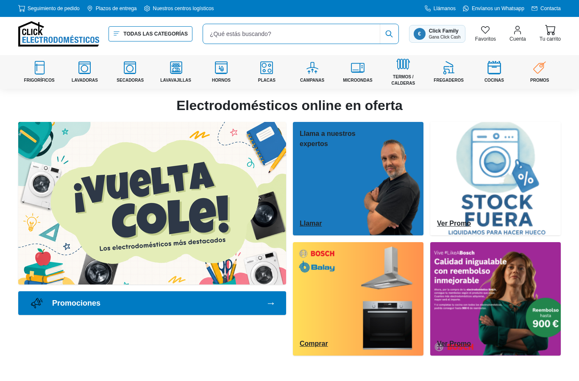Click the Reembolso hasta 900 € badge

[x=544, y=318]
